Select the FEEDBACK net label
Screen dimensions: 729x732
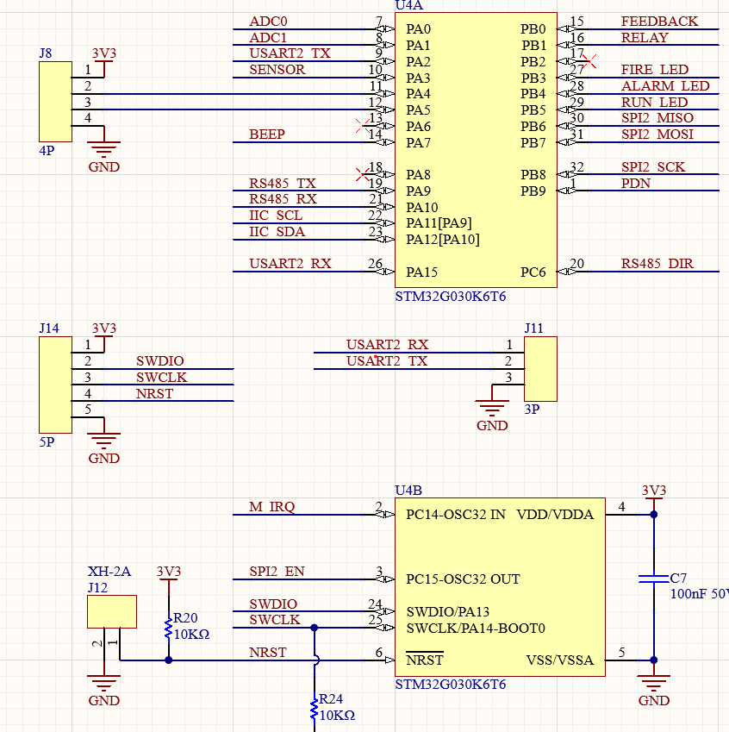point(659,22)
